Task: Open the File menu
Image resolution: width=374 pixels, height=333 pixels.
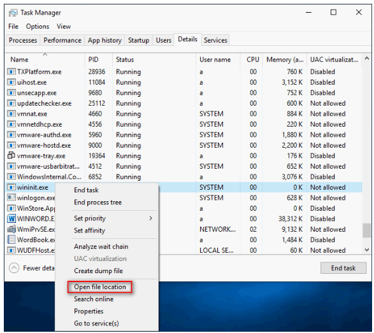Action: [13, 26]
